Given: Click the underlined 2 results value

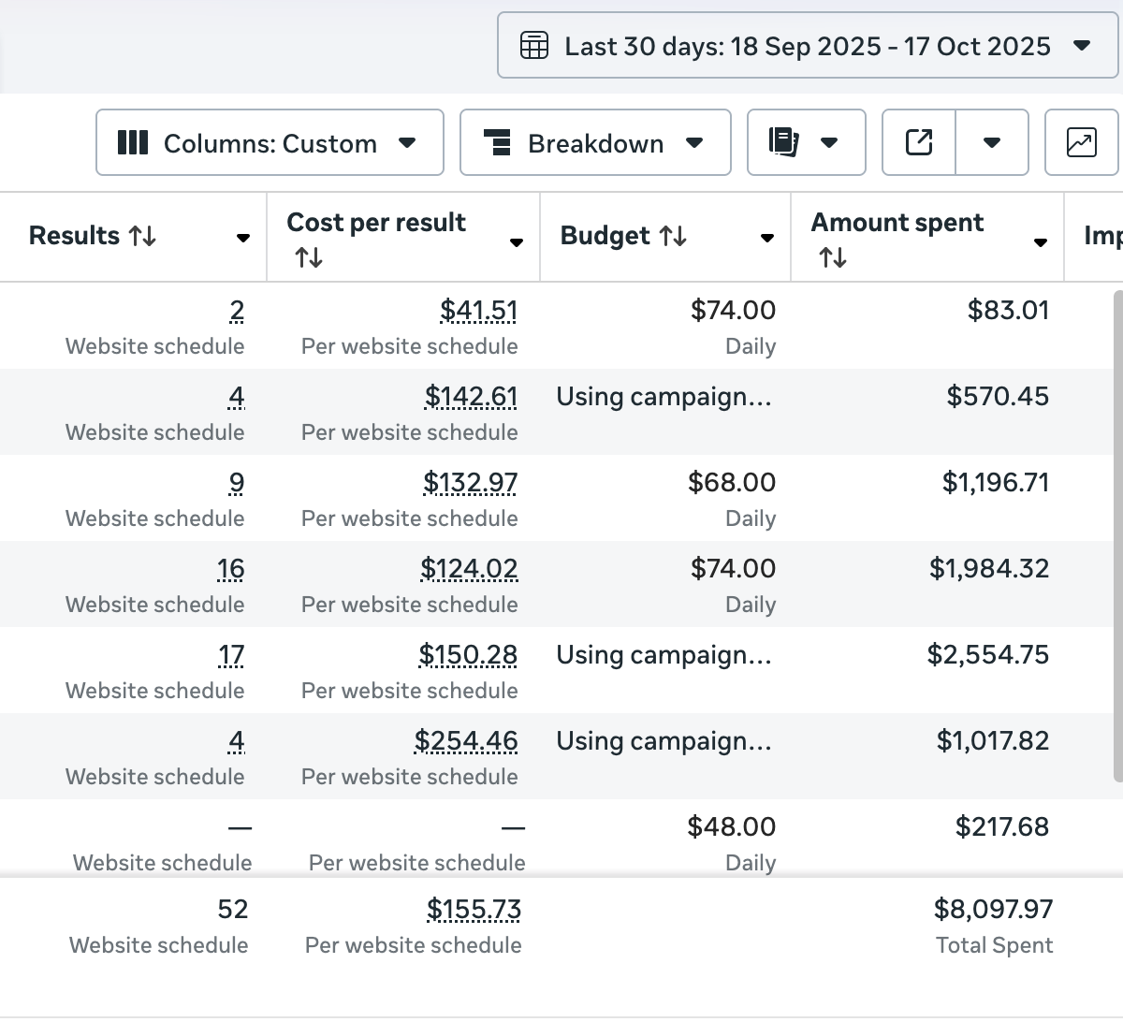Looking at the screenshot, I should pyautogui.click(x=237, y=309).
